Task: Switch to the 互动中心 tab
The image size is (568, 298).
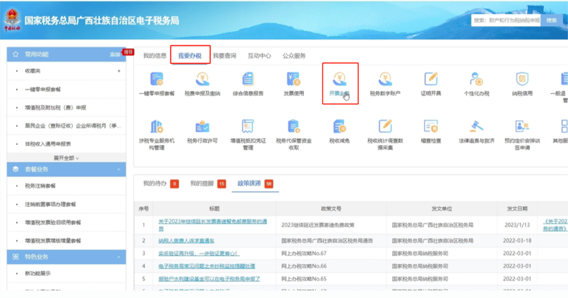Action: pos(259,55)
